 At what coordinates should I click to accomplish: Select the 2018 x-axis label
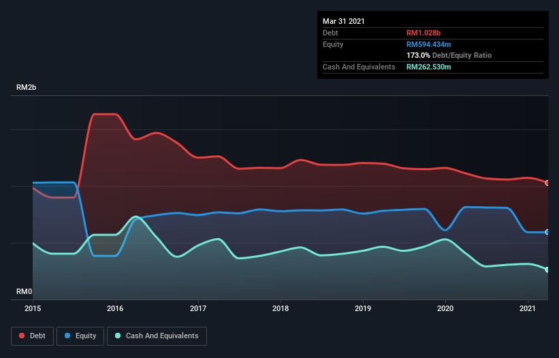(x=281, y=308)
